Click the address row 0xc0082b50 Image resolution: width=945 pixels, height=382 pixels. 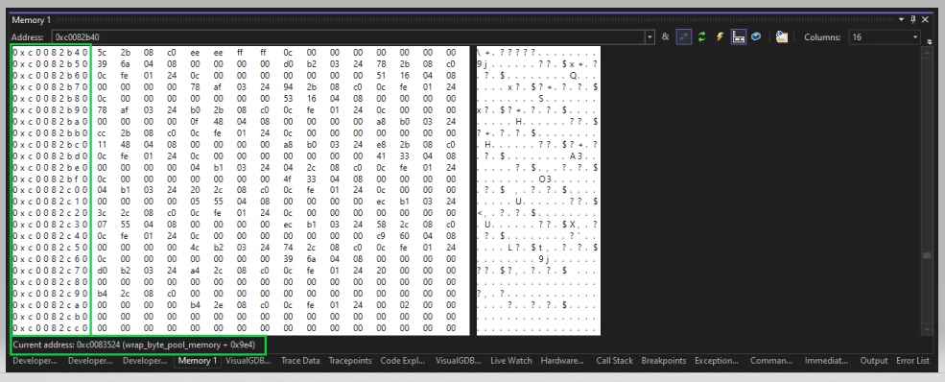coord(51,64)
